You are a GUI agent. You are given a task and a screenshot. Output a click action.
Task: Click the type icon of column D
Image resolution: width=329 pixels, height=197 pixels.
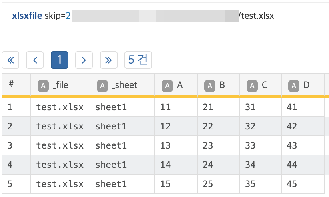(x=294, y=85)
